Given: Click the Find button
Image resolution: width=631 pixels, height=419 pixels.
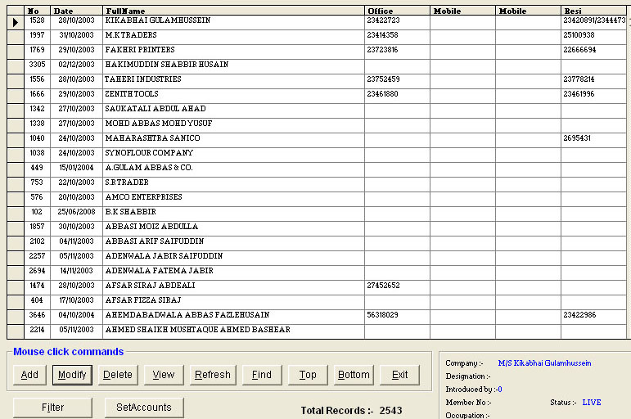Looking at the screenshot, I should click(262, 375).
